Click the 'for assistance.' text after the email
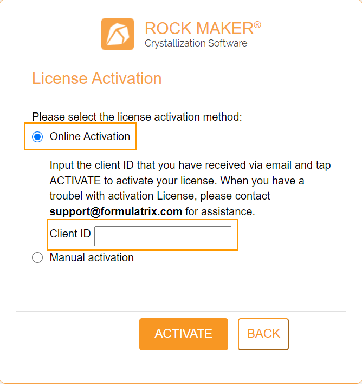362x384 pixels. point(220,211)
